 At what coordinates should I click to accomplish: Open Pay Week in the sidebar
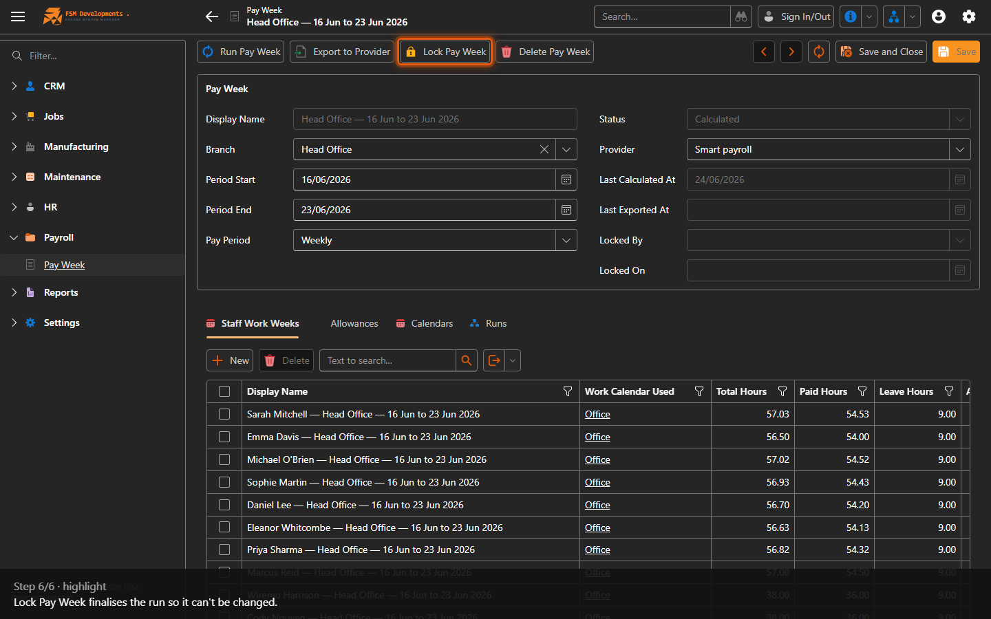tap(65, 265)
